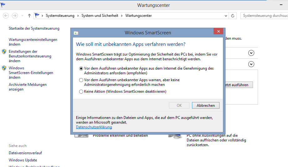Expand arrow before Systemsteuerung breadcrumb
288x167 pixels.
coord(43,16)
